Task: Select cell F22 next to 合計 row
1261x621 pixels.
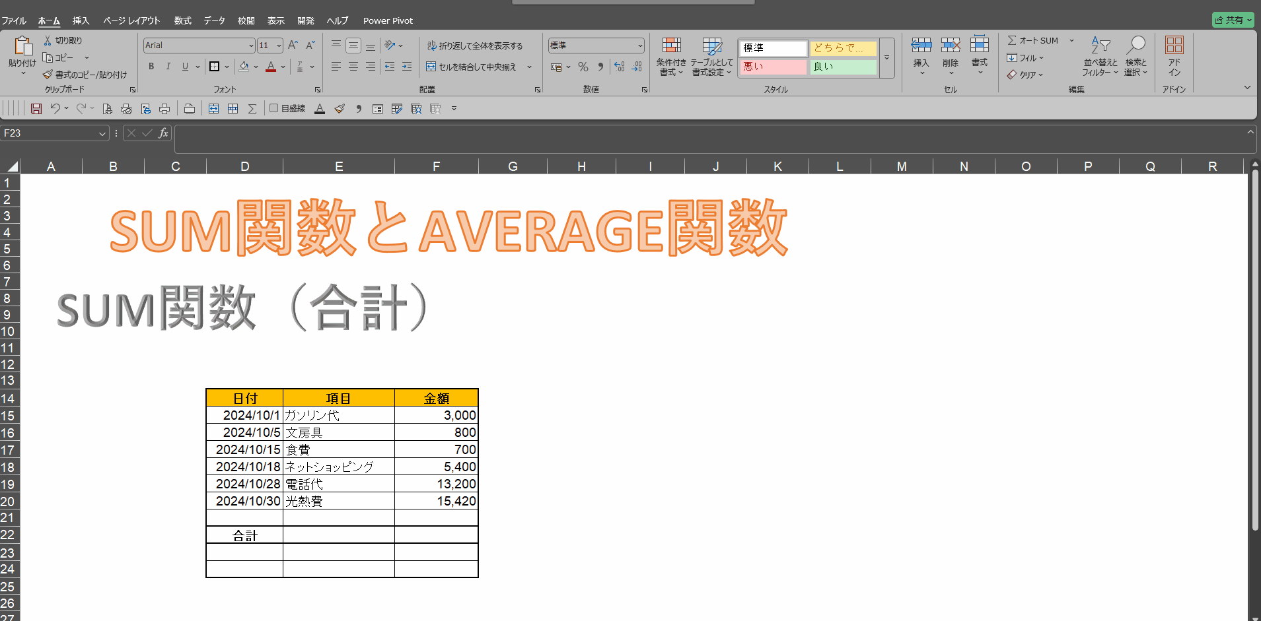Action: click(x=436, y=535)
